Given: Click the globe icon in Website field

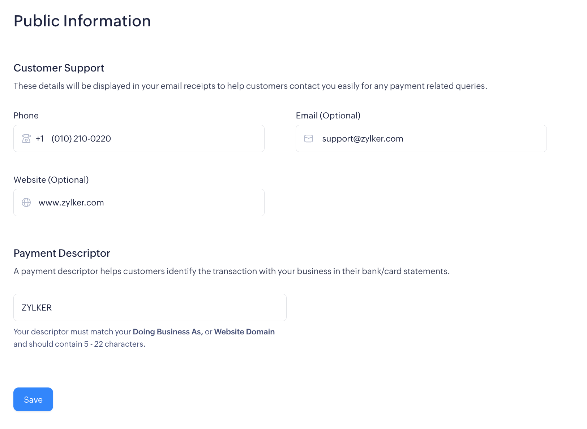Looking at the screenshot, I should (x=26, y=203).
